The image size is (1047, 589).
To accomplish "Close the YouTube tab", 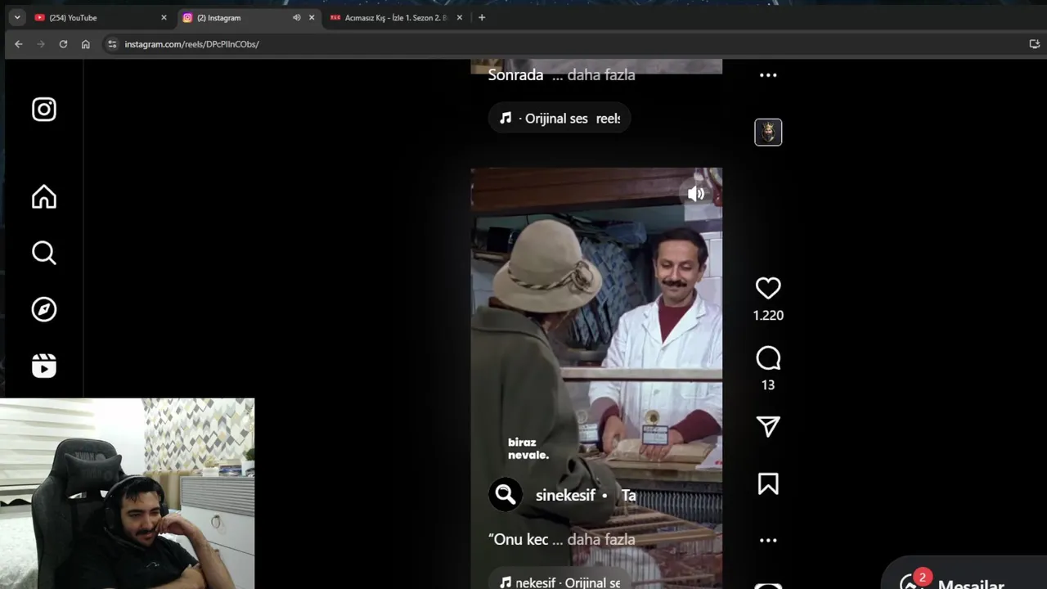I will 164,18.
